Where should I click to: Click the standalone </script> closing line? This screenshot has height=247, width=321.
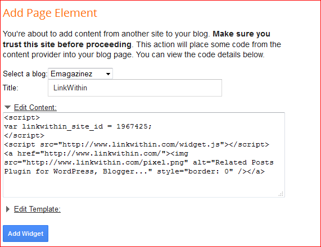click(24, 135)
